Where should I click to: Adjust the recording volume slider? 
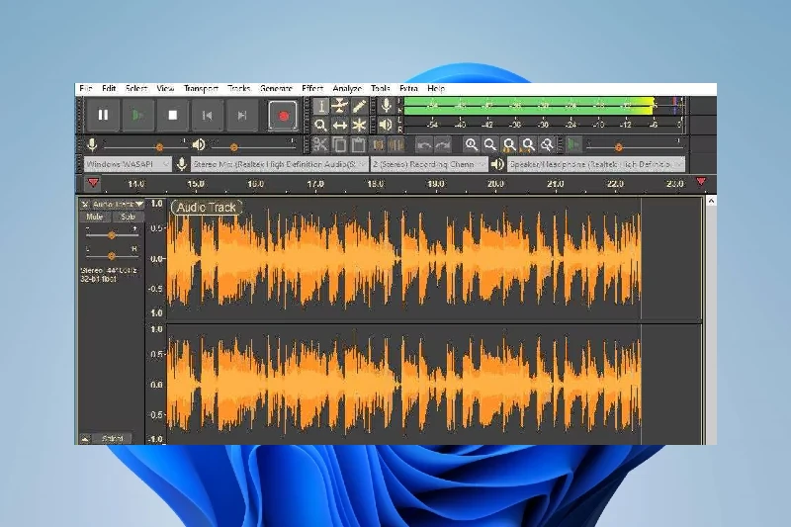(144, 146)
